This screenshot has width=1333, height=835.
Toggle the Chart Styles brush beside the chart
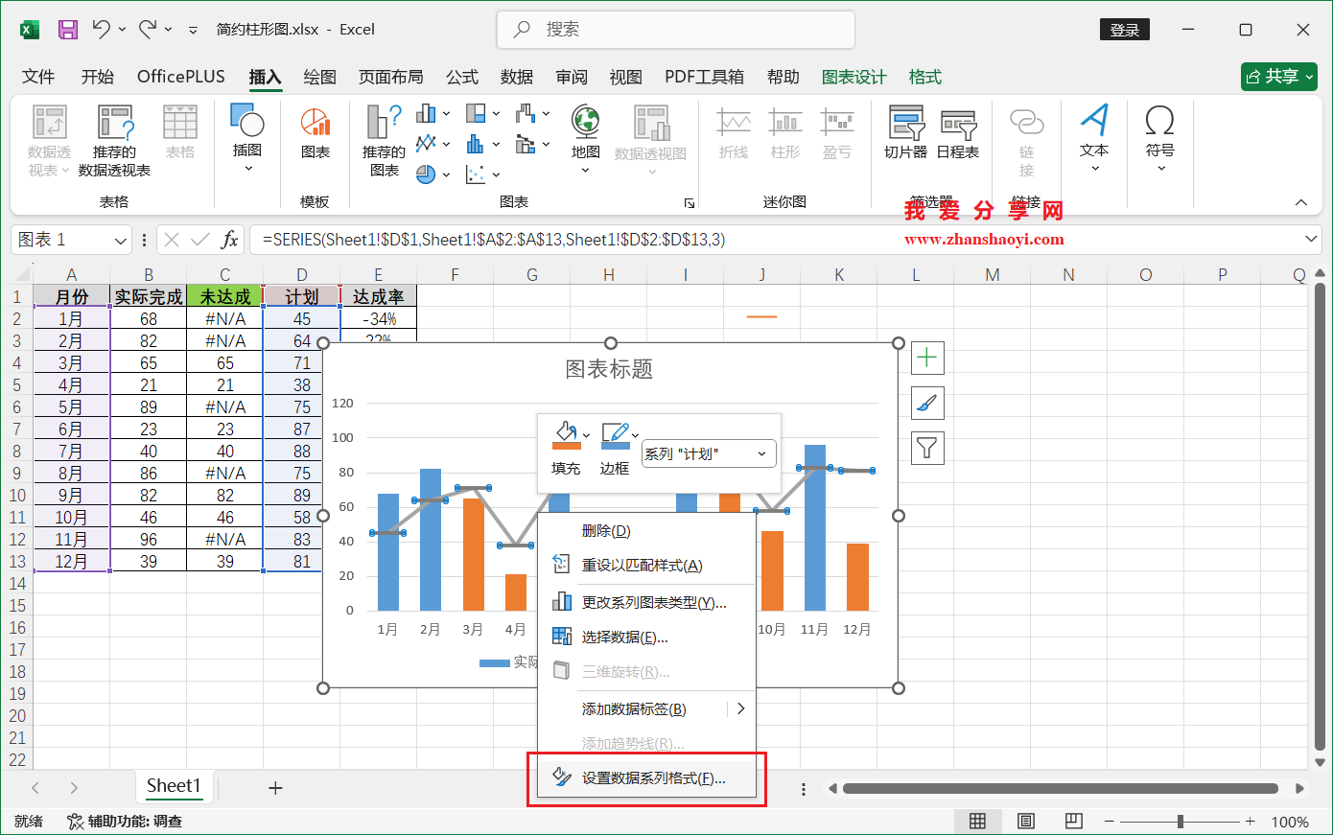925,403
